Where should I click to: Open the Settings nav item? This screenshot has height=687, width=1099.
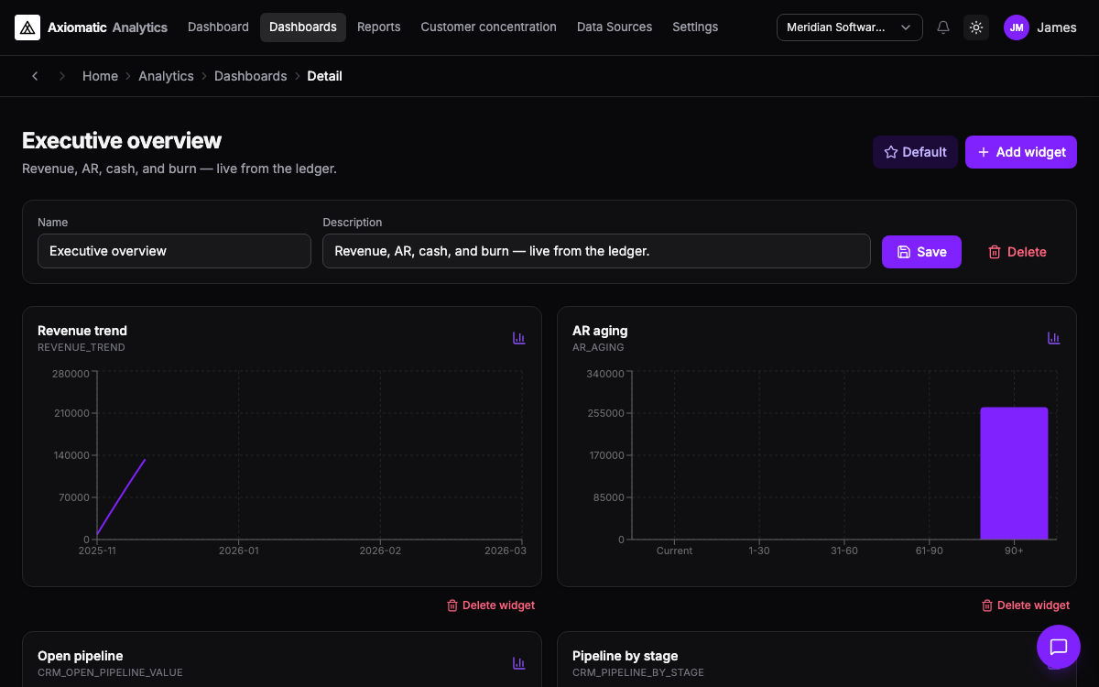pyautogui.click(x=695, y=27)
